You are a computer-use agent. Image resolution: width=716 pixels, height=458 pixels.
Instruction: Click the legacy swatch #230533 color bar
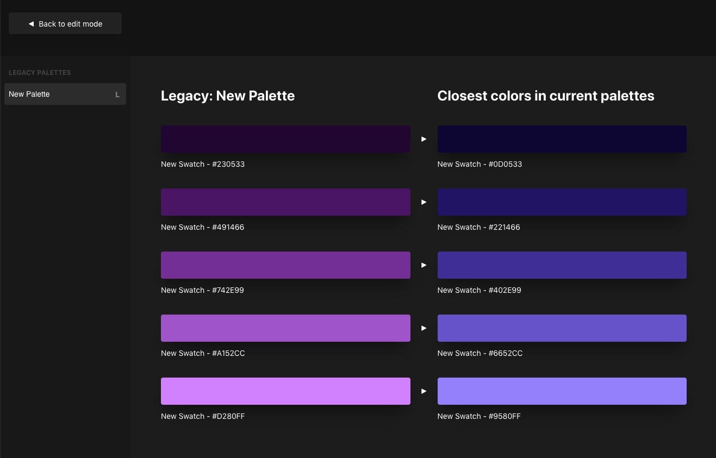(x=285, y=139)
